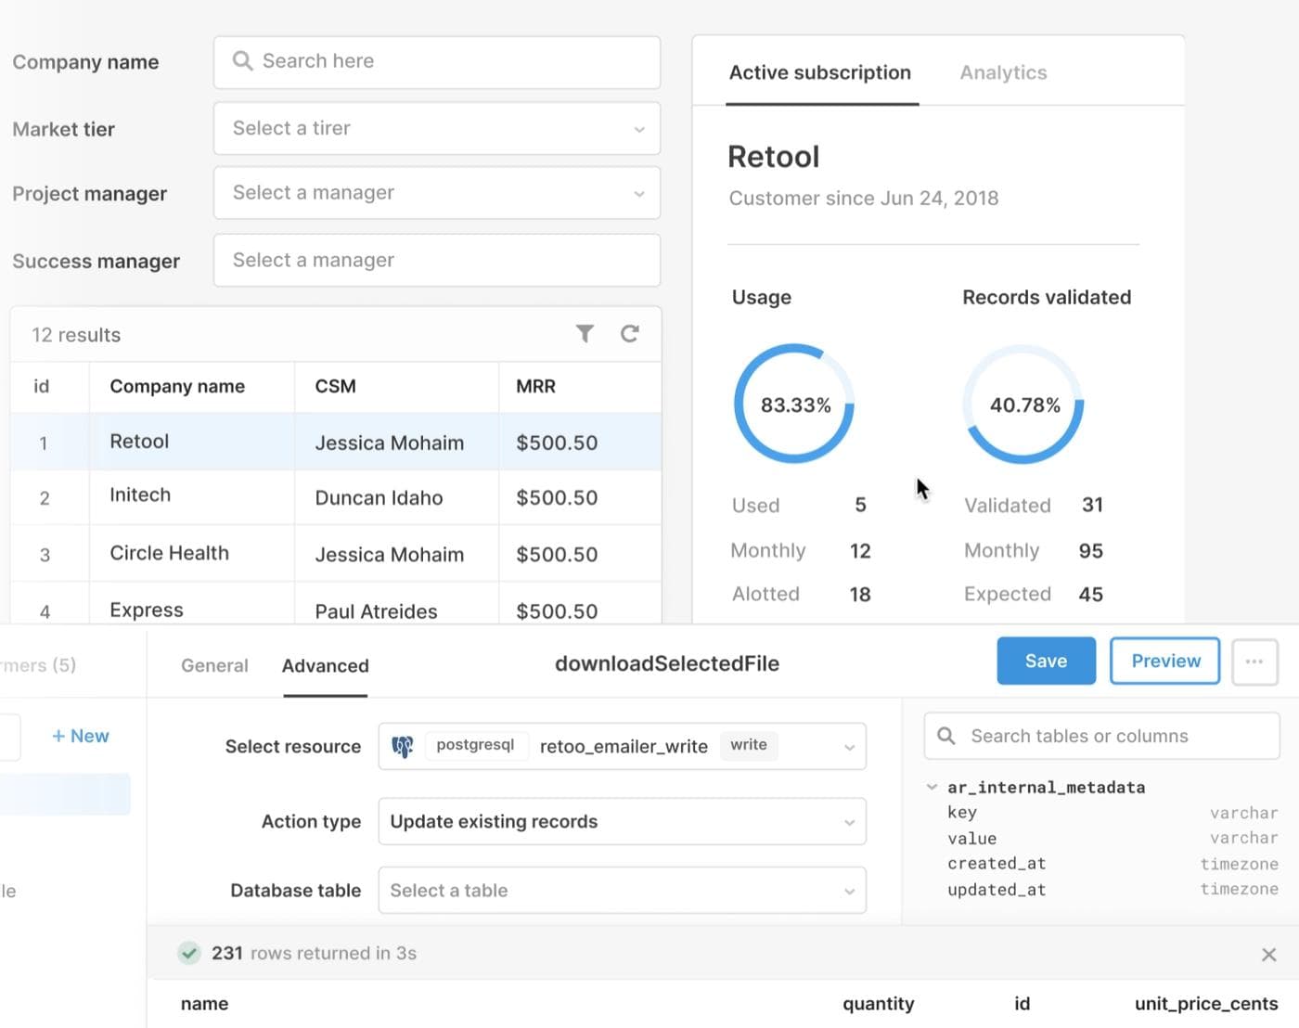1299x1028 pixels.
Task: Click the filter icon above results table
Action: 585,334
